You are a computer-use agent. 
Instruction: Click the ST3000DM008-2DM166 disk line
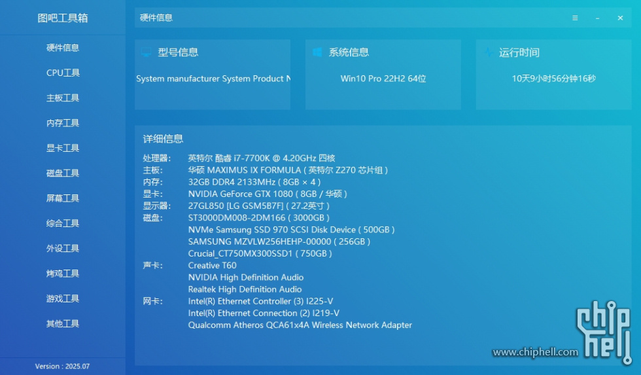(x=259, y=217)
